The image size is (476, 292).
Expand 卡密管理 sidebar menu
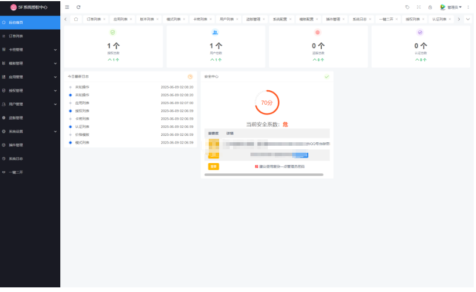click(30, 50)
